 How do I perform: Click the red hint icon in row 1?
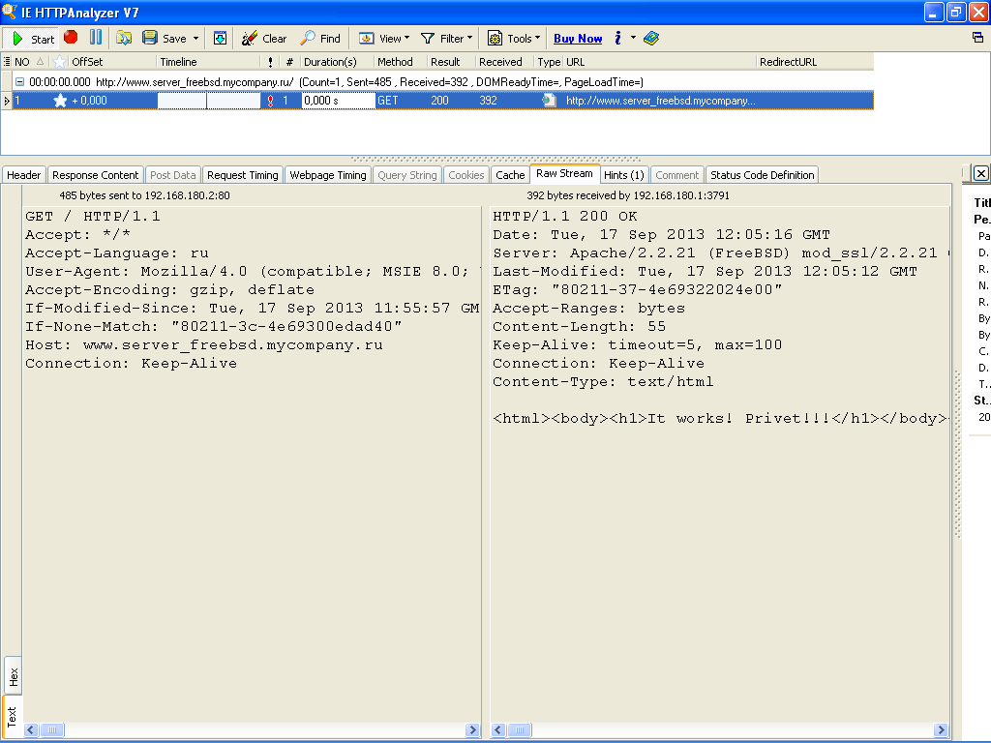pos(271,101)
